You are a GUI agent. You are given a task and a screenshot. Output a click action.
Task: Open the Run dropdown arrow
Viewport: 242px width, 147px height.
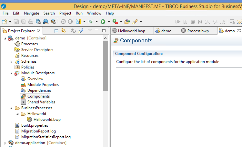(x=109, y=22)
